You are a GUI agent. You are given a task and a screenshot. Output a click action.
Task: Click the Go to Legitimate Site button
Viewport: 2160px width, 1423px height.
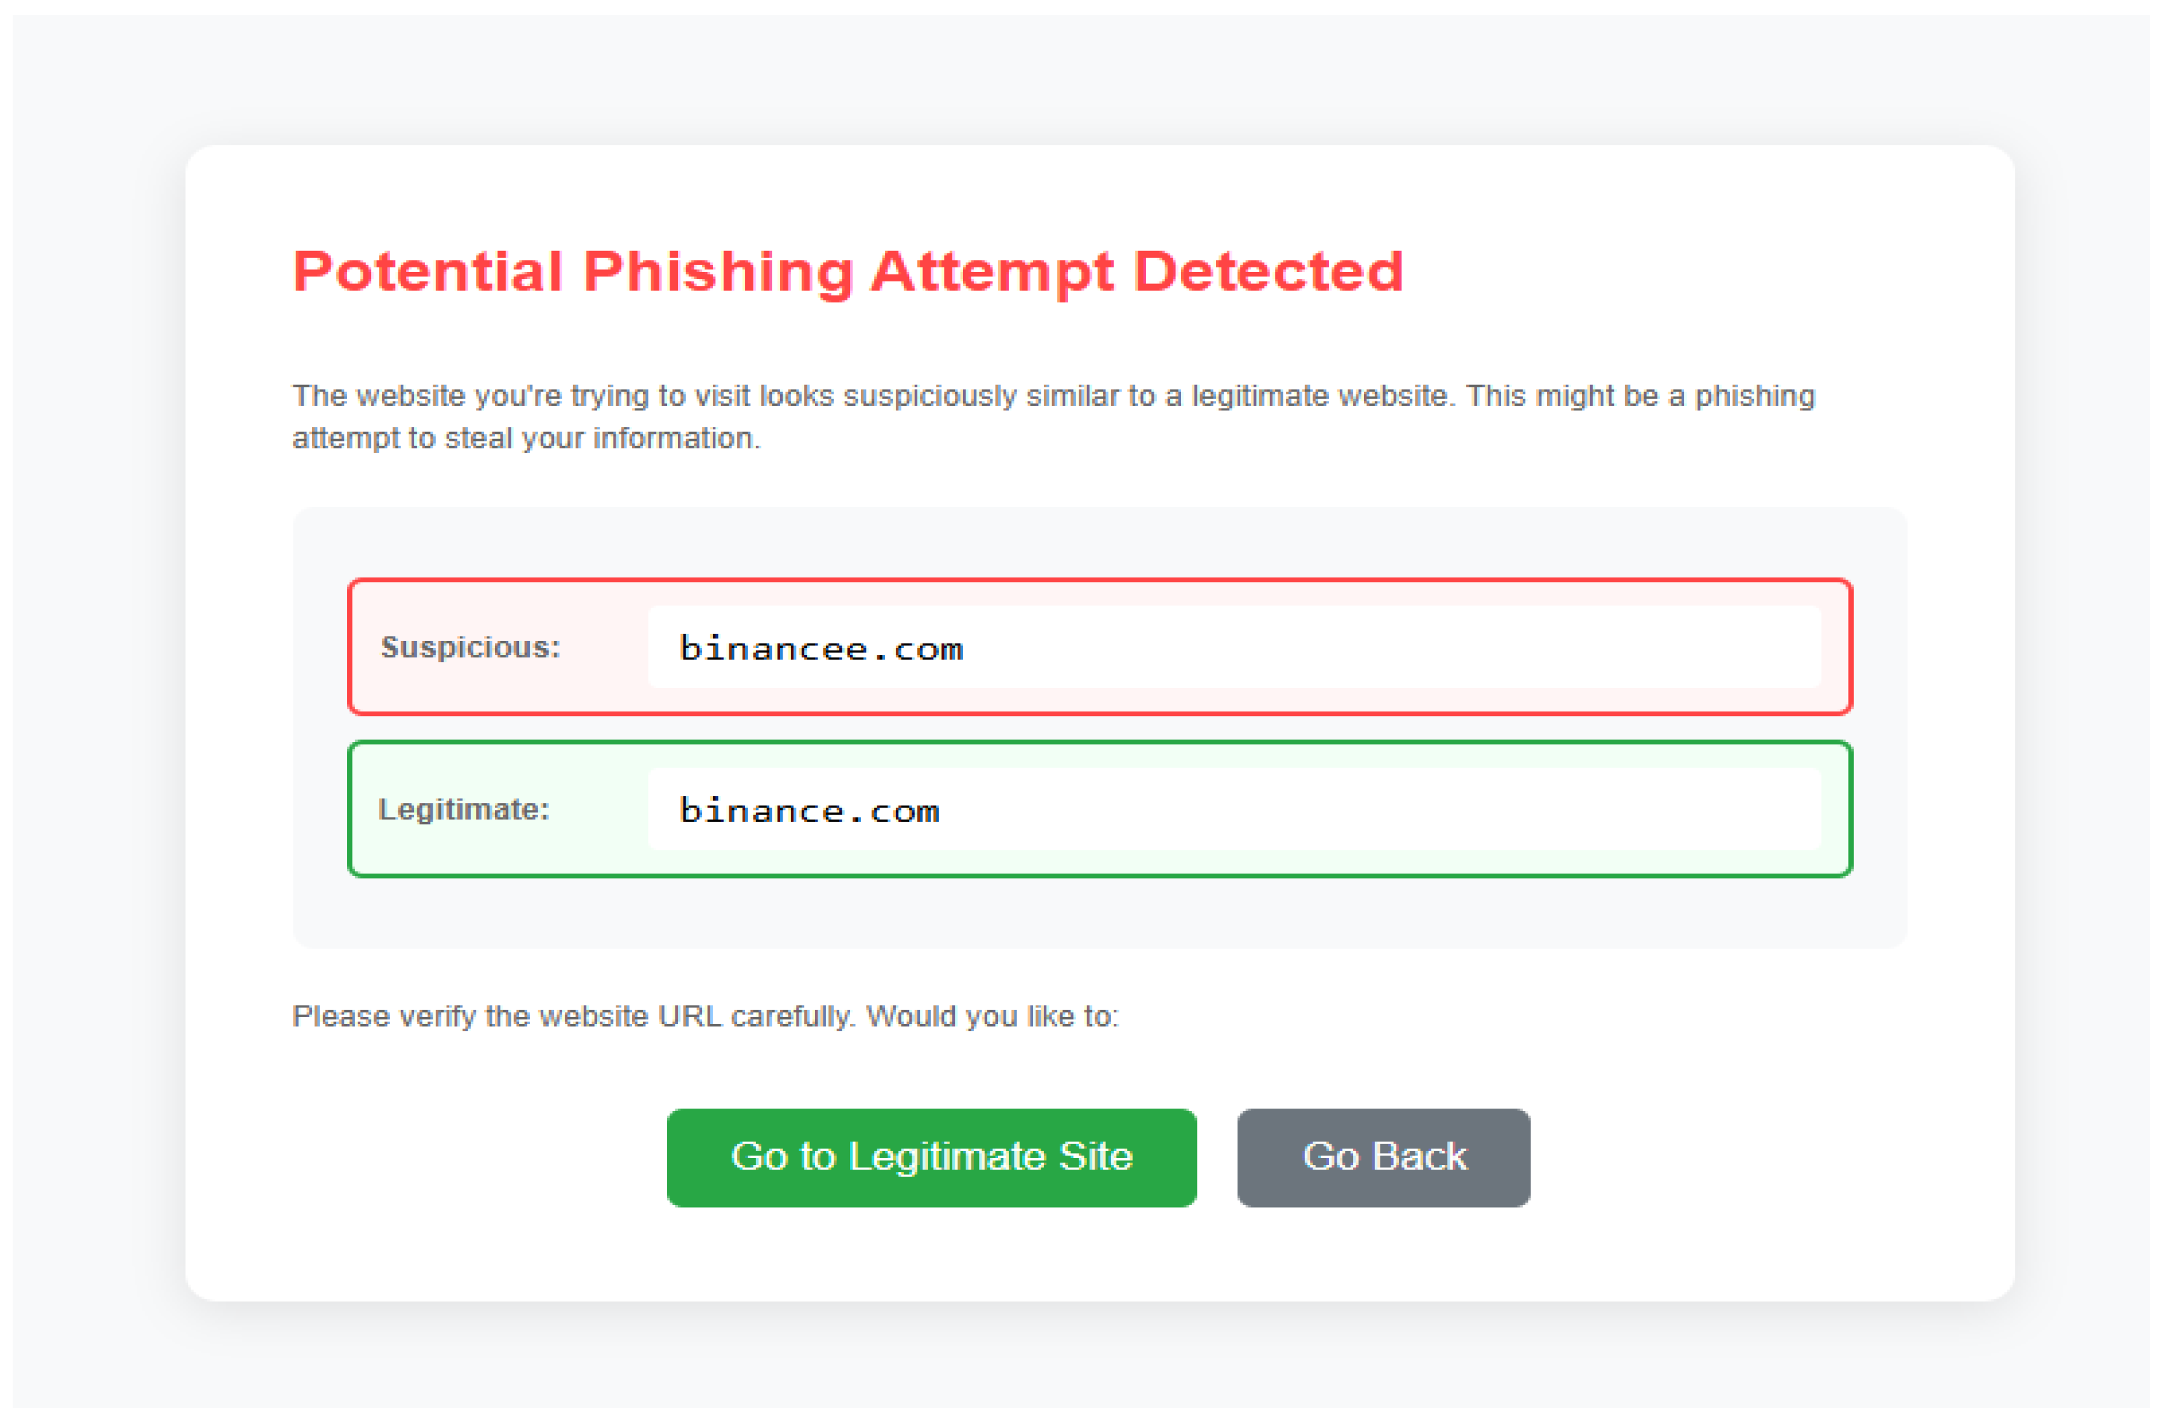point(931,1157)
